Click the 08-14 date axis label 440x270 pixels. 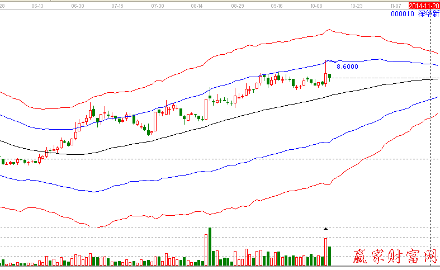(197, 5)
